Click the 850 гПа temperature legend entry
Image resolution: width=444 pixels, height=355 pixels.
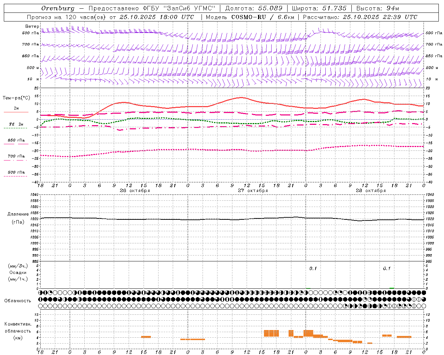click(16, 141)
